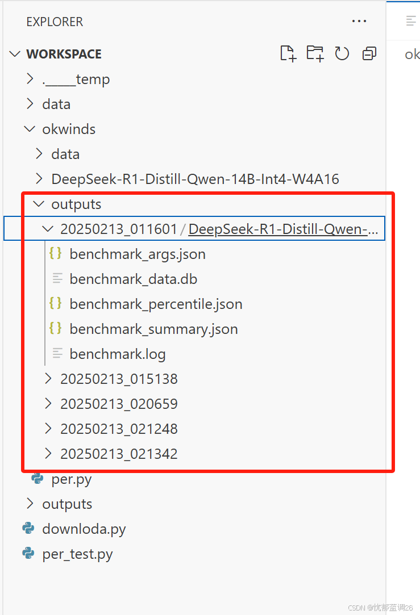
Task: Click the 20250213_011601 path segment
Action: [119, 229]
